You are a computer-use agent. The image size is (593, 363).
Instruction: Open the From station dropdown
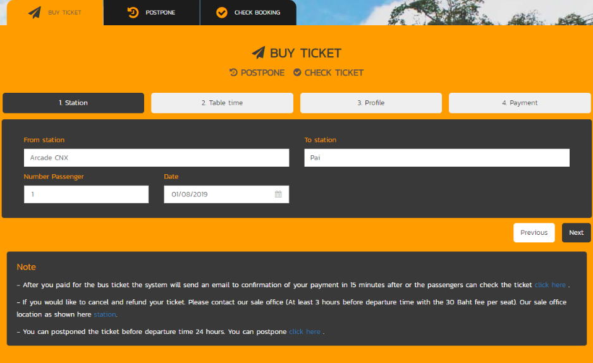pyautogui.click(x=156, y=158)
